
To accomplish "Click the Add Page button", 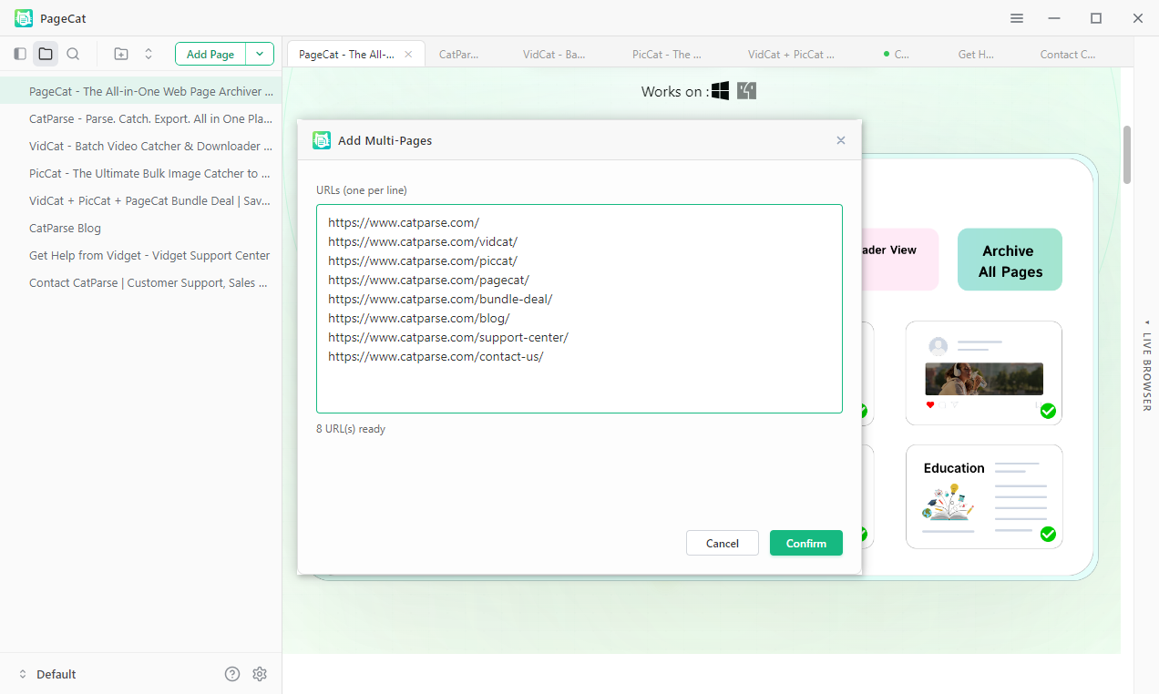I will 210,54.
